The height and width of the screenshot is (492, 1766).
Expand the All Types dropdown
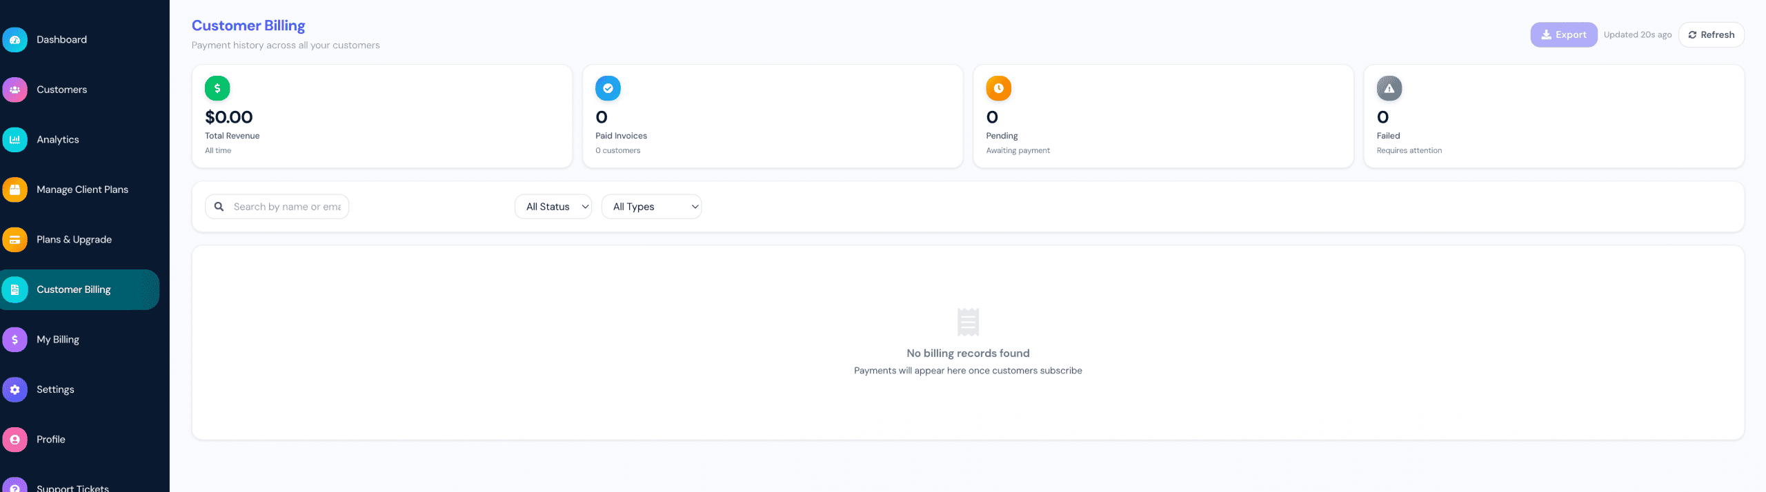(x=651, y=207)
